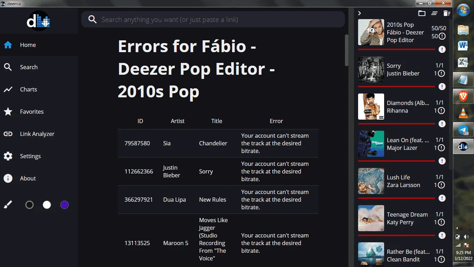Click the Teenage Dream cover art
This screenshot has width=474, height=267.
pos(371,218)
